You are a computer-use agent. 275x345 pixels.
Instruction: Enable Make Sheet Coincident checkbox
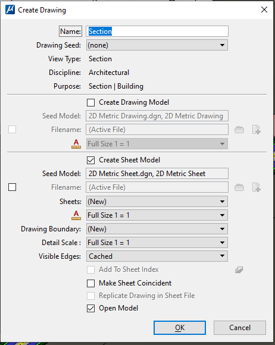tap(90, 283)
